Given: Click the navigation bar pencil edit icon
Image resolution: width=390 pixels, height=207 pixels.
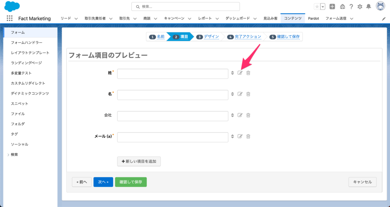Looking at the screenshot, I should (x=384, y=19).
